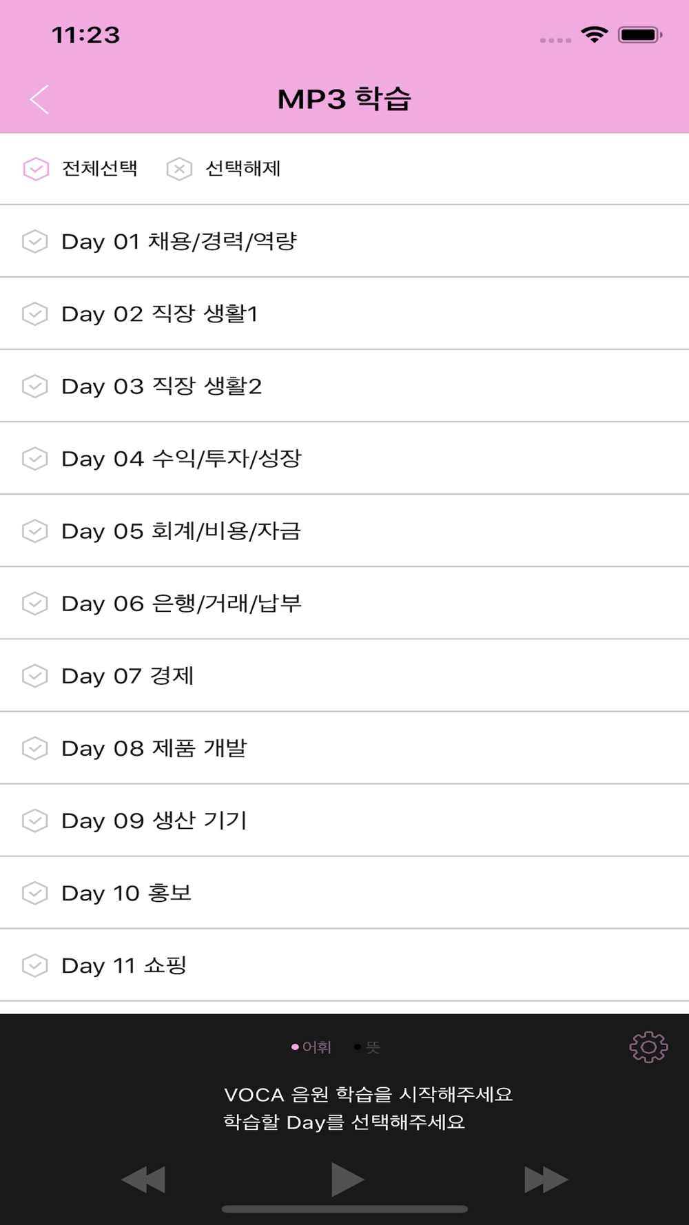
Task: Tap the 전체선택 label
Action: pos(100,169)
